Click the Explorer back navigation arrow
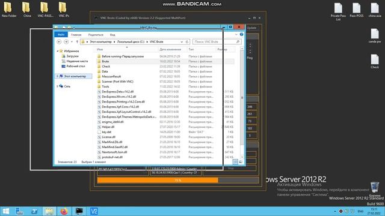The height and width of the screenshot is (216, 385). pos(59,42)
